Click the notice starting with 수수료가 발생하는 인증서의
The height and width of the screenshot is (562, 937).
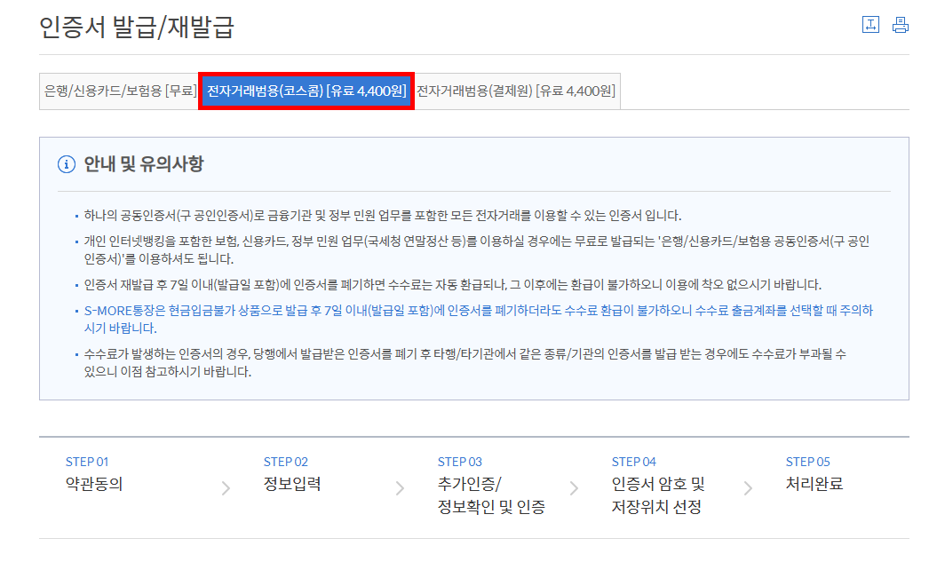[465, 362]
